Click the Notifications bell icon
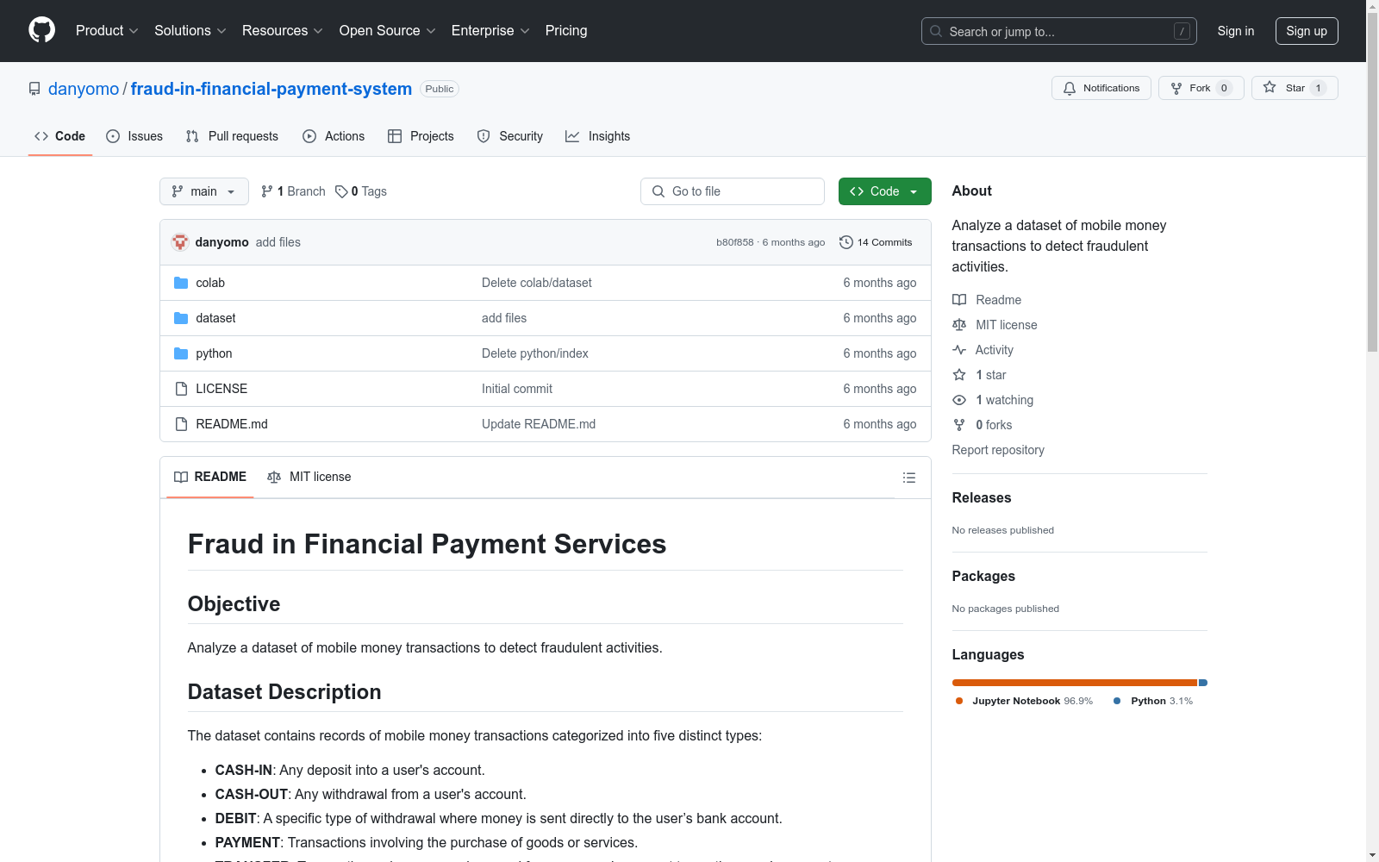 [1070, 88]
